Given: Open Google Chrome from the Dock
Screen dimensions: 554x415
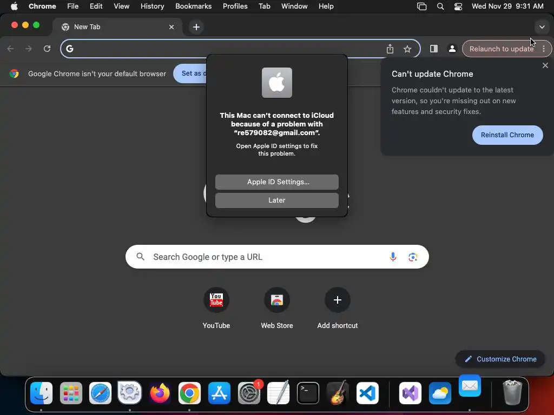Looking at the screenshot, I should click(x=189, y=393).
